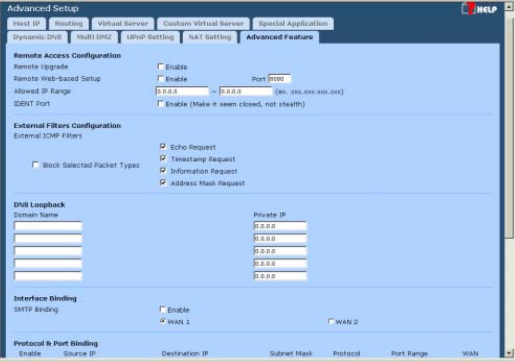Click the third Private IP field

click(280, 251)
